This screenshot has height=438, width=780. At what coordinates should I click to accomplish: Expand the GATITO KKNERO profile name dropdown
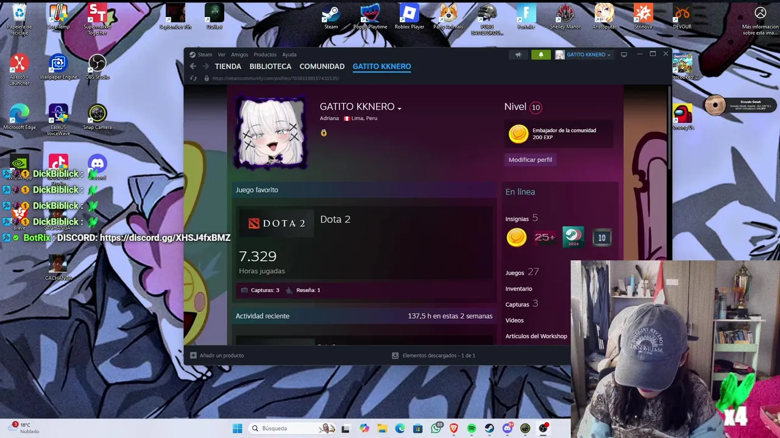(x=399, y=108)
